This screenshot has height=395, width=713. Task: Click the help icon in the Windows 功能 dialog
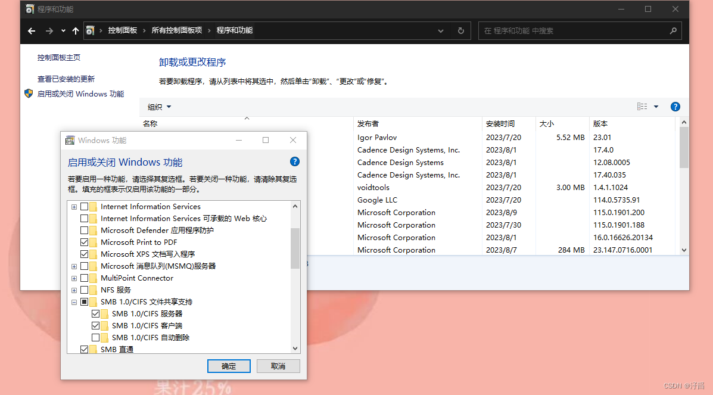pos(294,161)
